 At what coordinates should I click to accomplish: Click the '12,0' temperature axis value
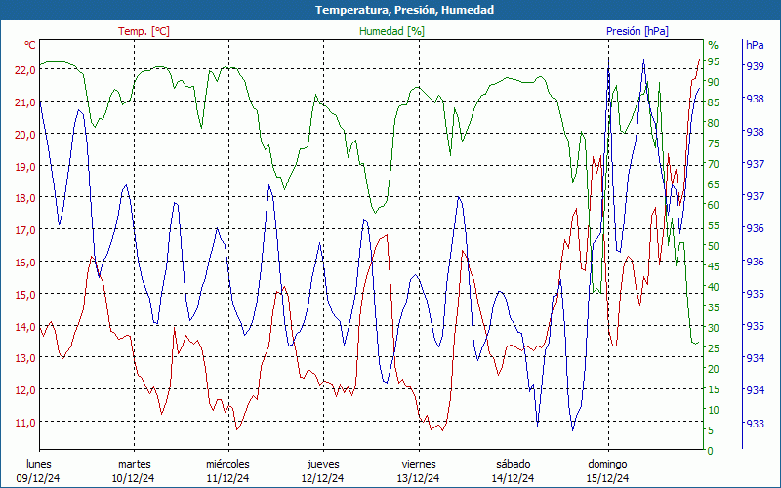point(25,390)
